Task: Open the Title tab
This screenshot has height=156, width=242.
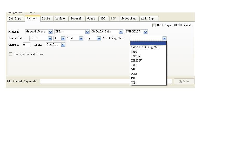Action: (47, 19)
